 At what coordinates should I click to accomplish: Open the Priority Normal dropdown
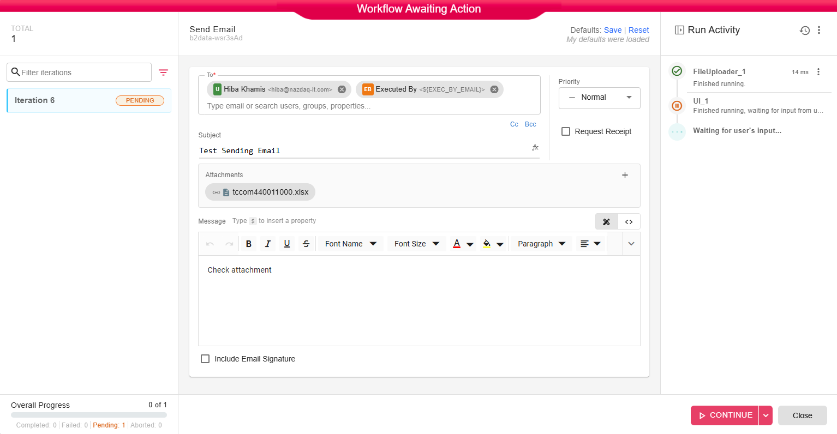coord(599,98)
